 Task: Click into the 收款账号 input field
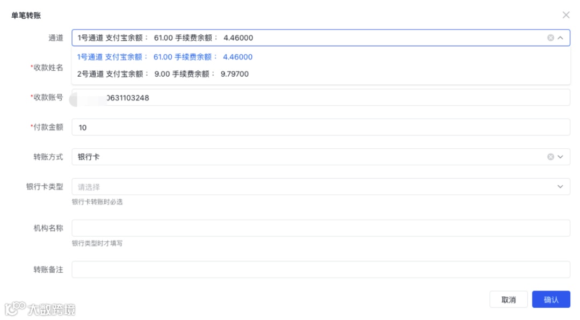click(321, 98)
